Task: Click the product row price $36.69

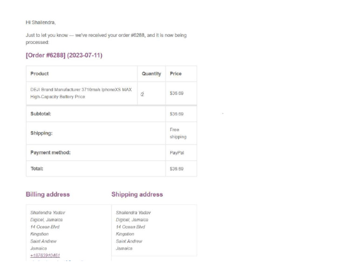Action: 177,93
